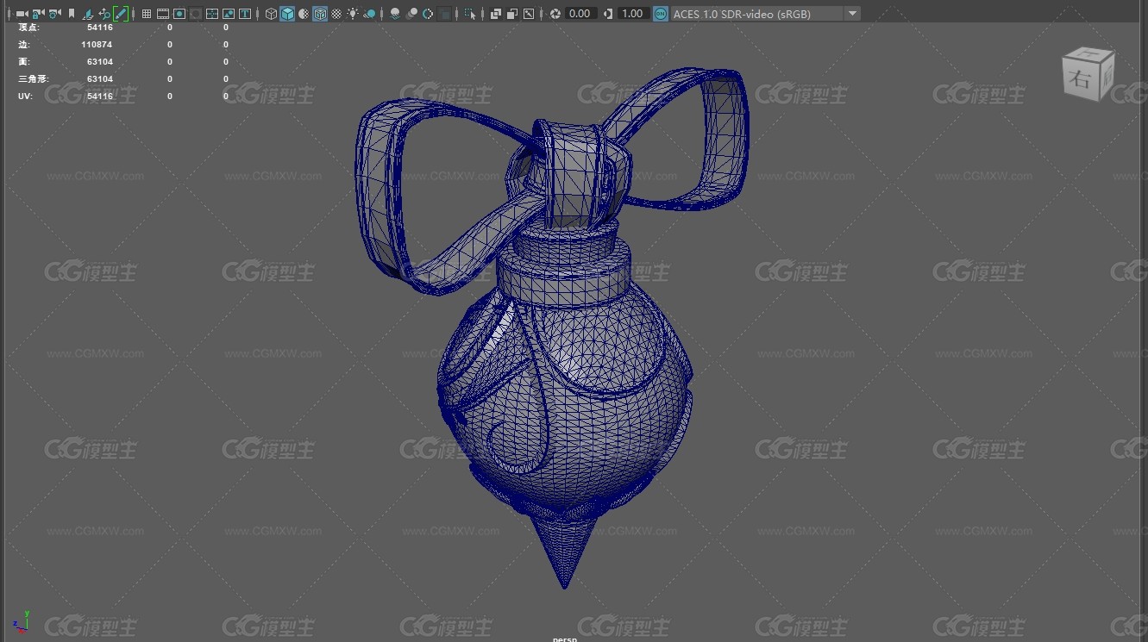Toggle Multisample Anti-aliasing icon
The width and height of the screenshot is (1148, 642).
428,14
